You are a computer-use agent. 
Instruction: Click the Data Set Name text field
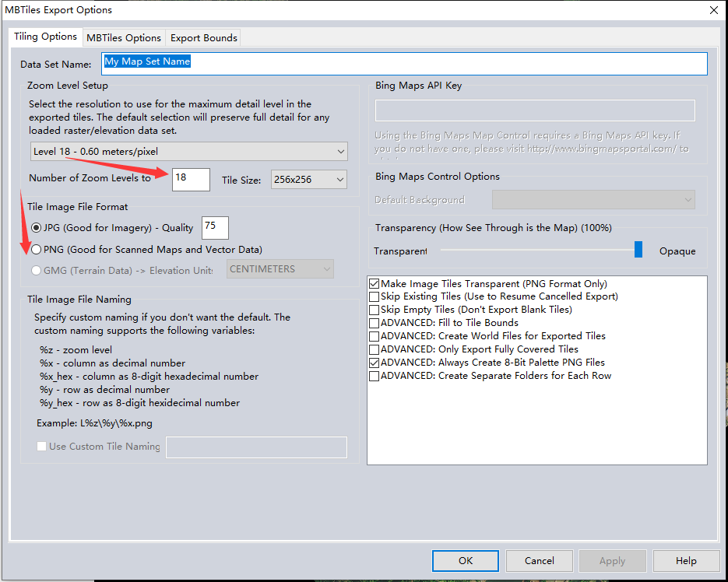tap(404, 64)
